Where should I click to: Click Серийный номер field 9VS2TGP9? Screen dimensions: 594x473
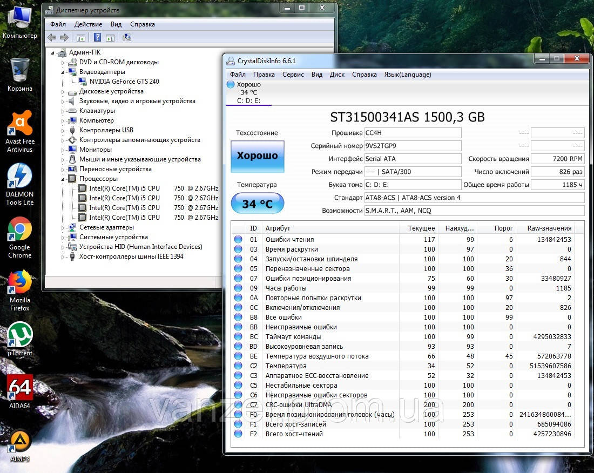(x=413, y=146)
